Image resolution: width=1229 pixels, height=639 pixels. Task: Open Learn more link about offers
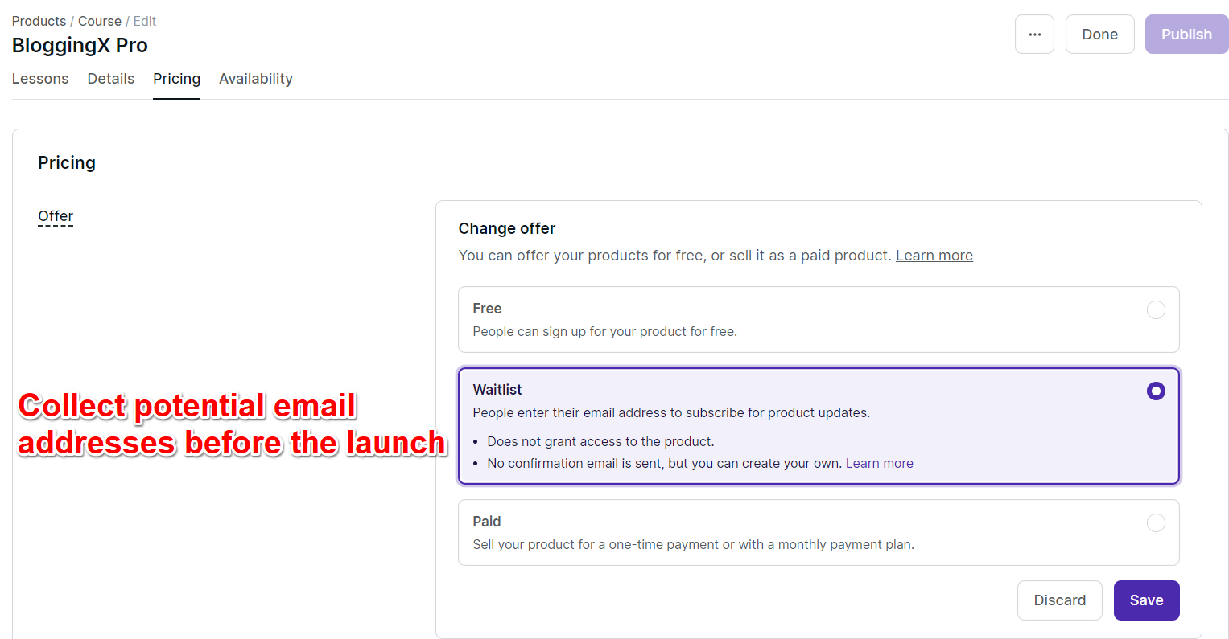click(x=934, y=256)
